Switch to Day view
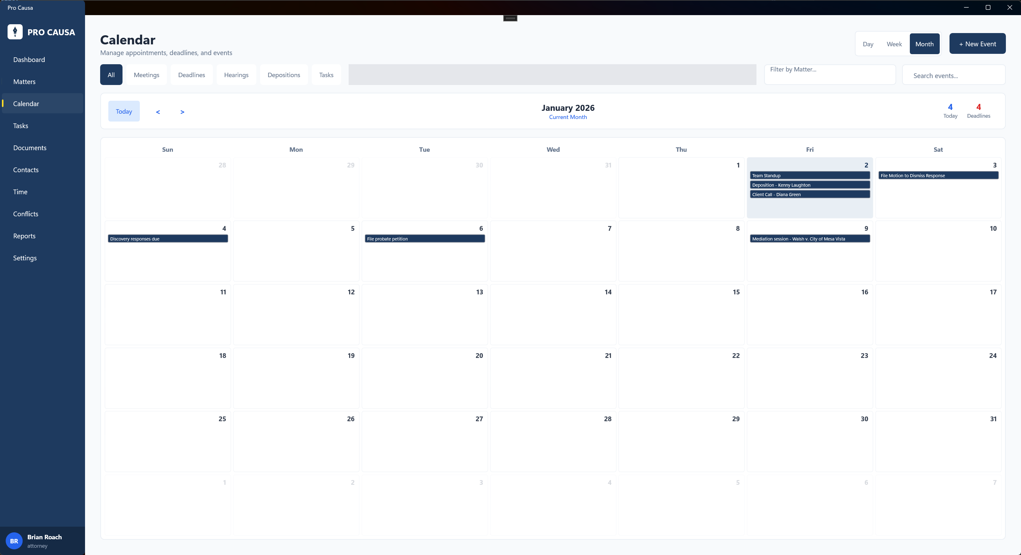 point(868,43)
